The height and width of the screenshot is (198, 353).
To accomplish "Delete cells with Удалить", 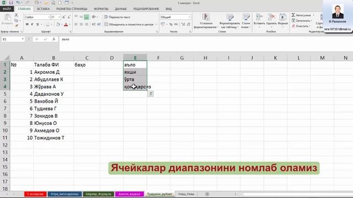I will tap(271, 20).
